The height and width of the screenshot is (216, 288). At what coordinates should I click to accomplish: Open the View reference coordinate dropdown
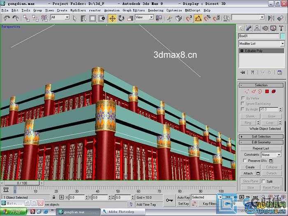(144, 17)
